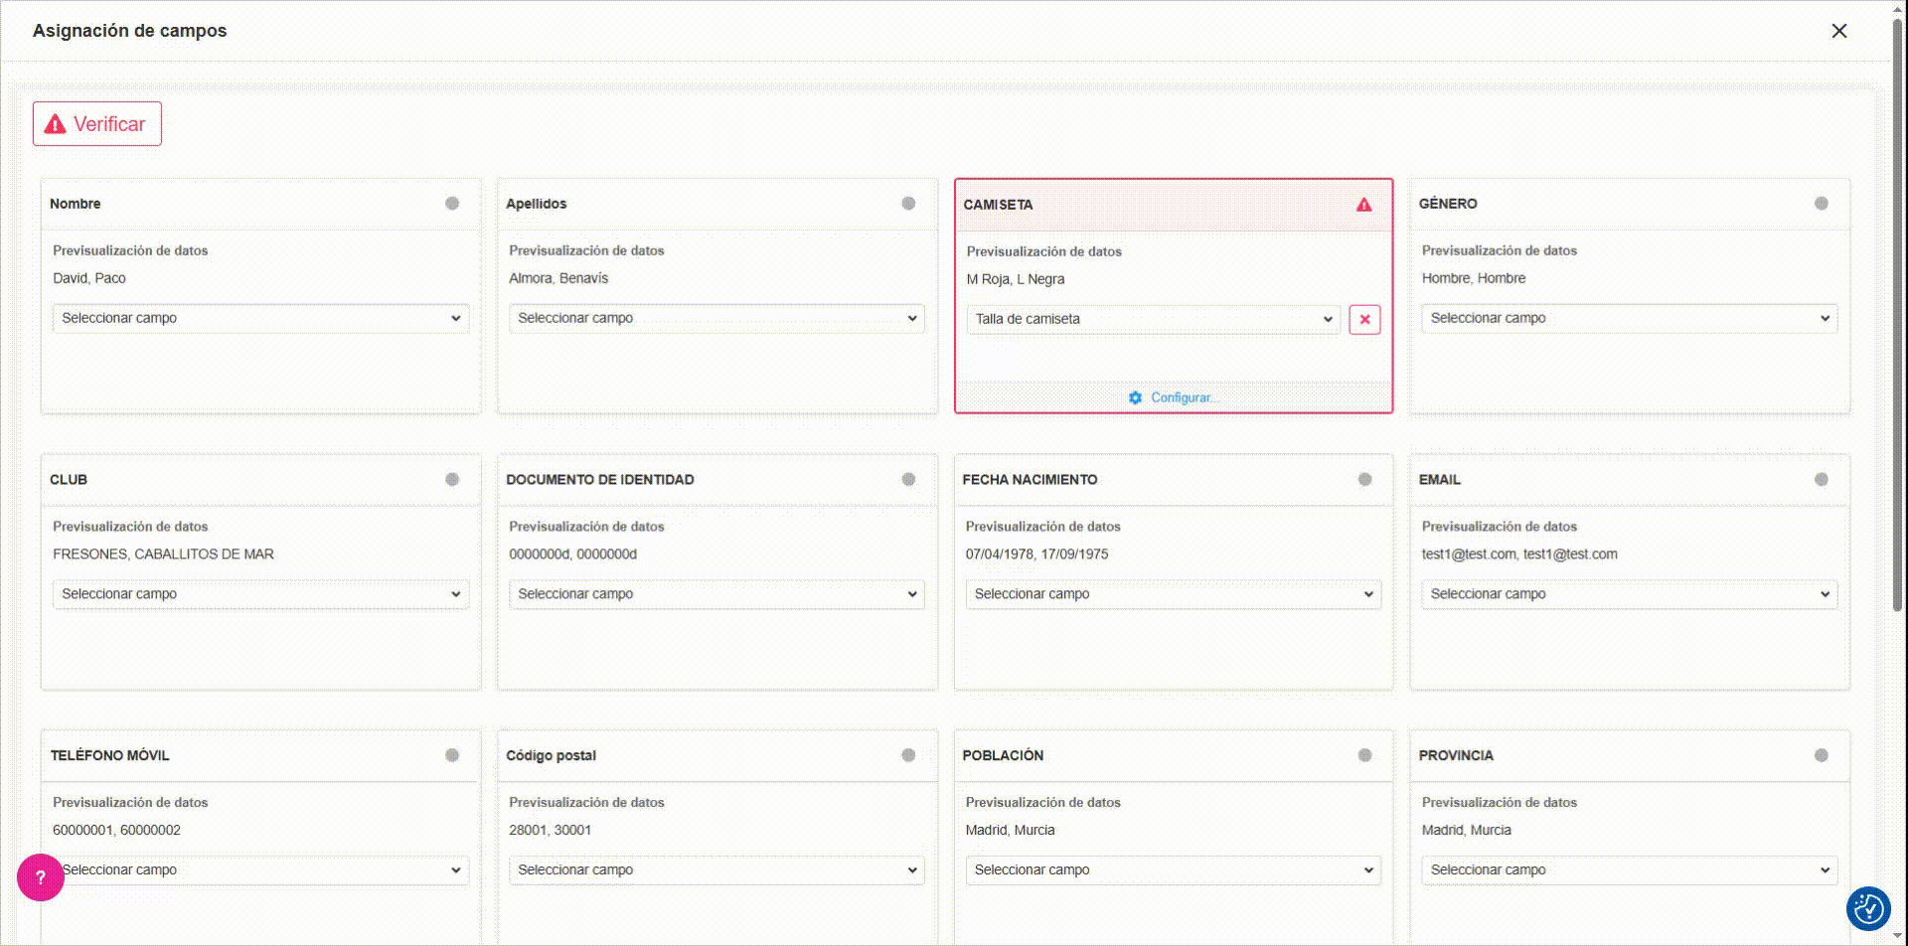Open the pink help question mark bubble

click(x=41, y=877)
